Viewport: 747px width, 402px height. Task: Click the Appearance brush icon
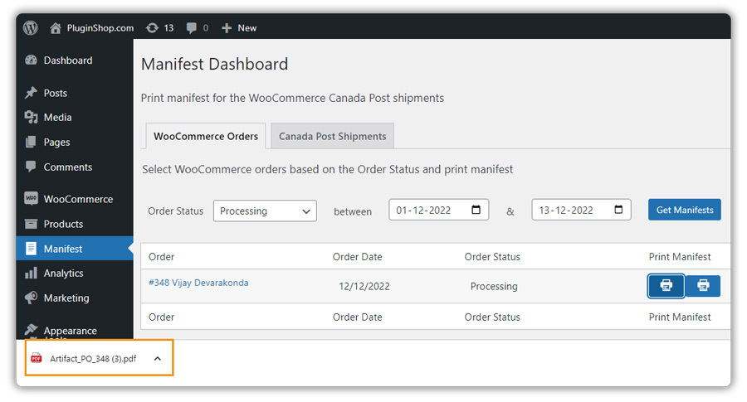tap(31, 329)
